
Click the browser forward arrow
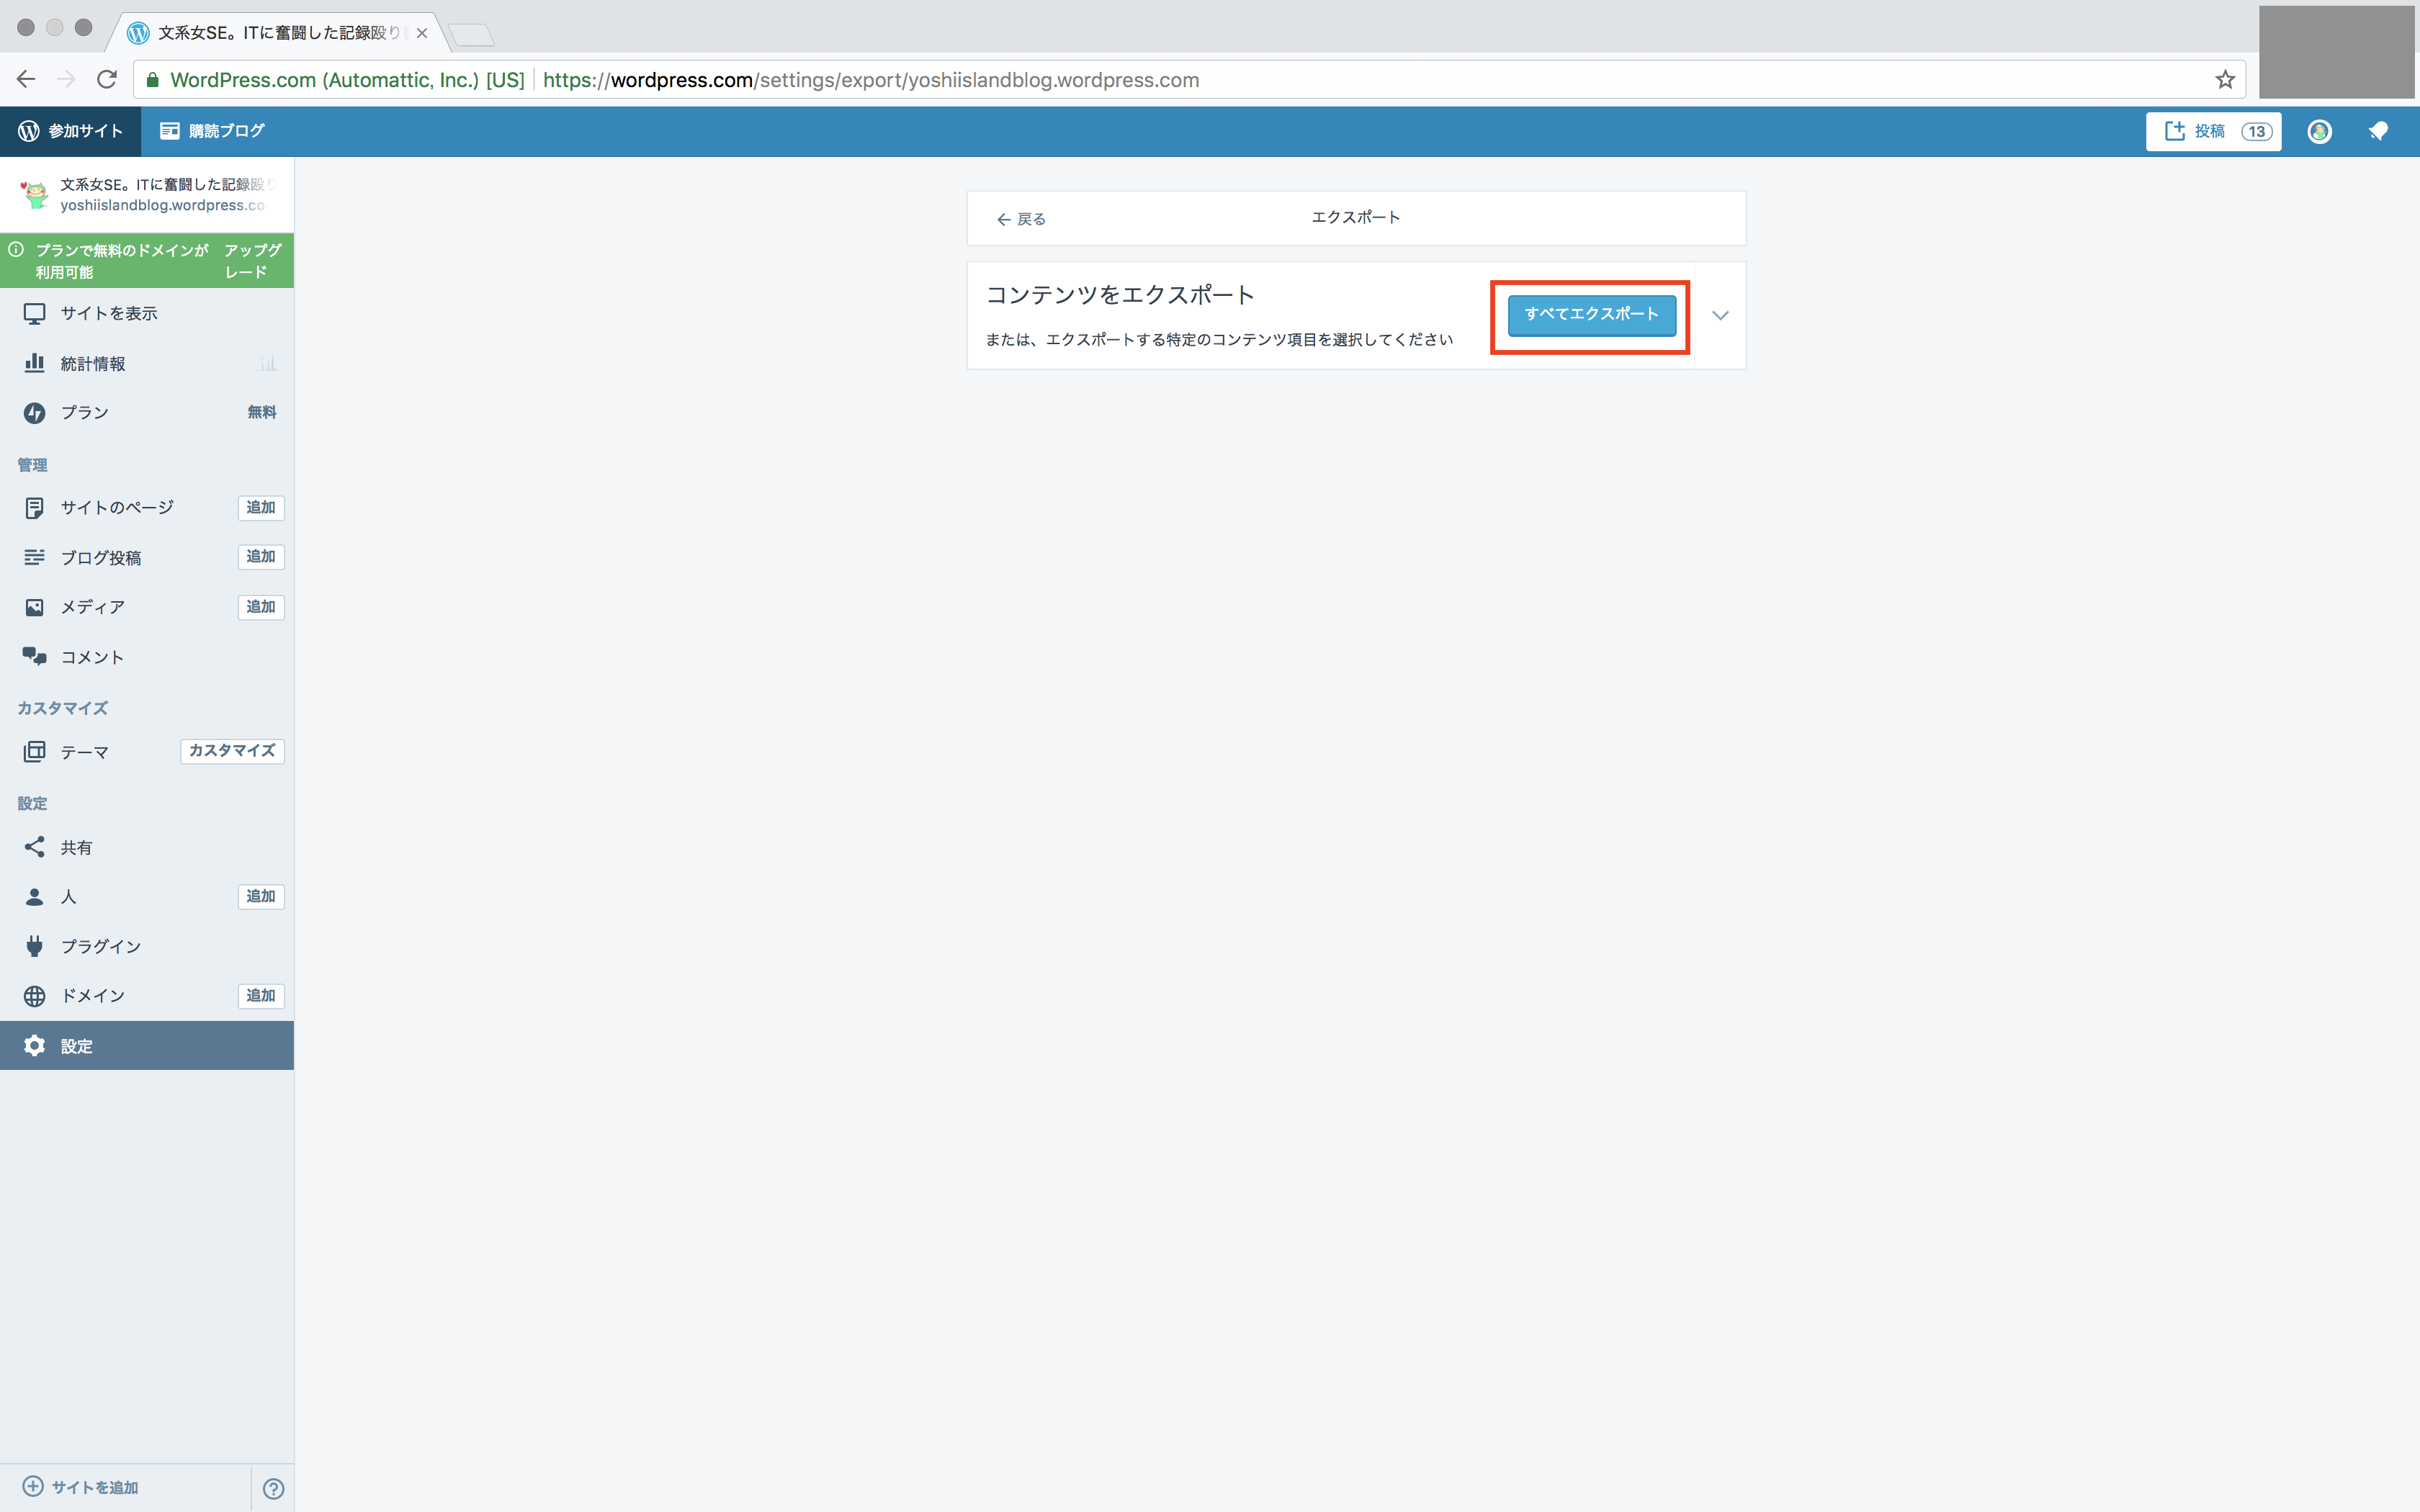pyautogui.click(x=66, y=79)
